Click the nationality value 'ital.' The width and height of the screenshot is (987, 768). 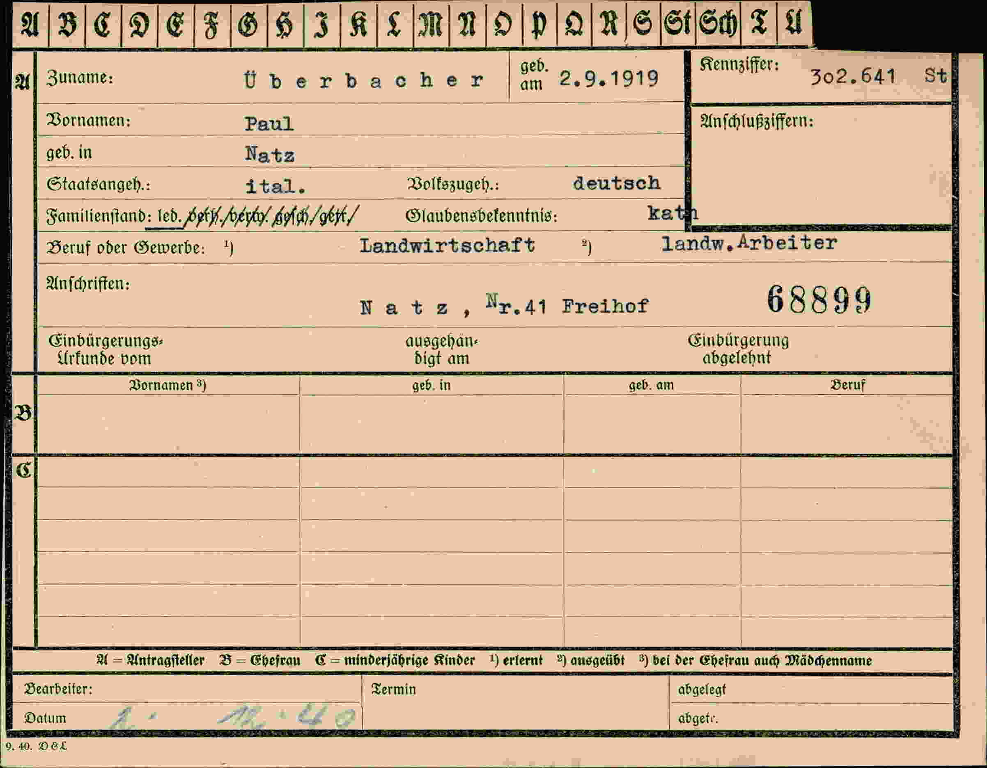pyautogui.click(x=275, y=186)
